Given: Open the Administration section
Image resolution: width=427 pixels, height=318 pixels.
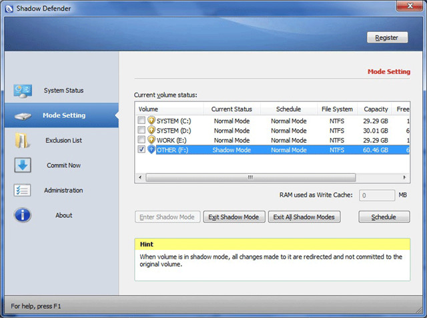Looking at the screenshot, I should 61,191.
